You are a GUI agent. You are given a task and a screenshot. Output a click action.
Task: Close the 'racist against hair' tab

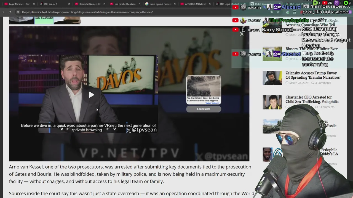(175, 4)
